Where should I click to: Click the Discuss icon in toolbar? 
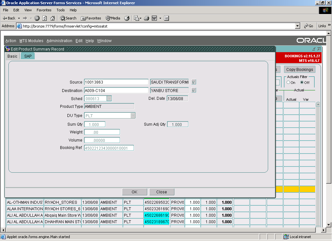pyautogui.click(x=166, y=18)
